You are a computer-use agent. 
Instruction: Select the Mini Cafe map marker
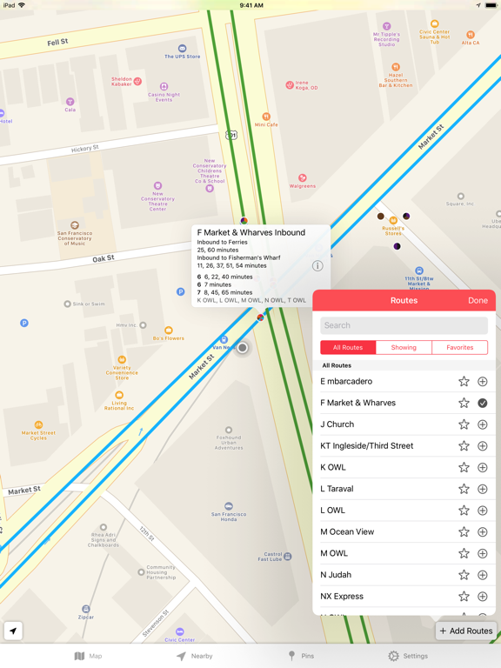[266, 117]
